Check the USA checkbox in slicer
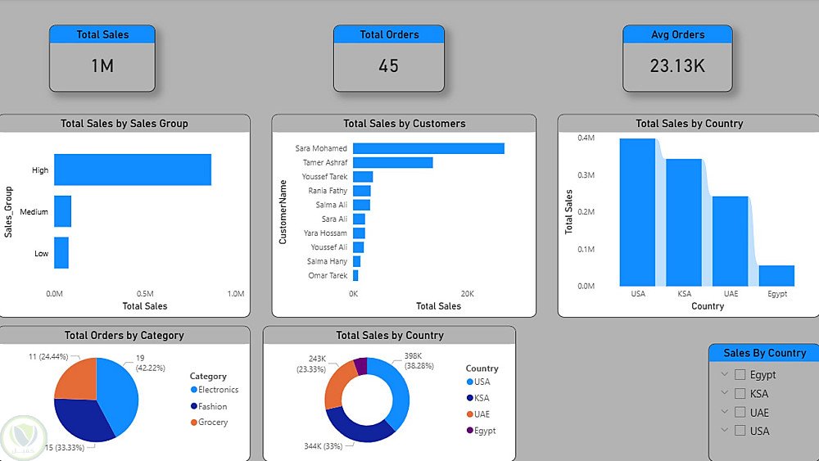This screenshot has width=819, height=461. click(740, 431)
